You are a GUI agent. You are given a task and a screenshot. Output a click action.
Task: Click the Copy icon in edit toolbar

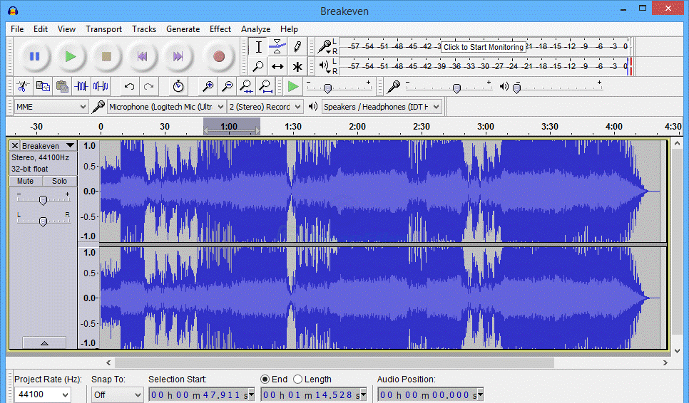[x=43, y=86]
